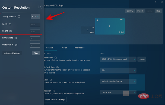This screenshot has height=105, width=165.
Task: Click the Identify button
Action: [x=130, y=11]
